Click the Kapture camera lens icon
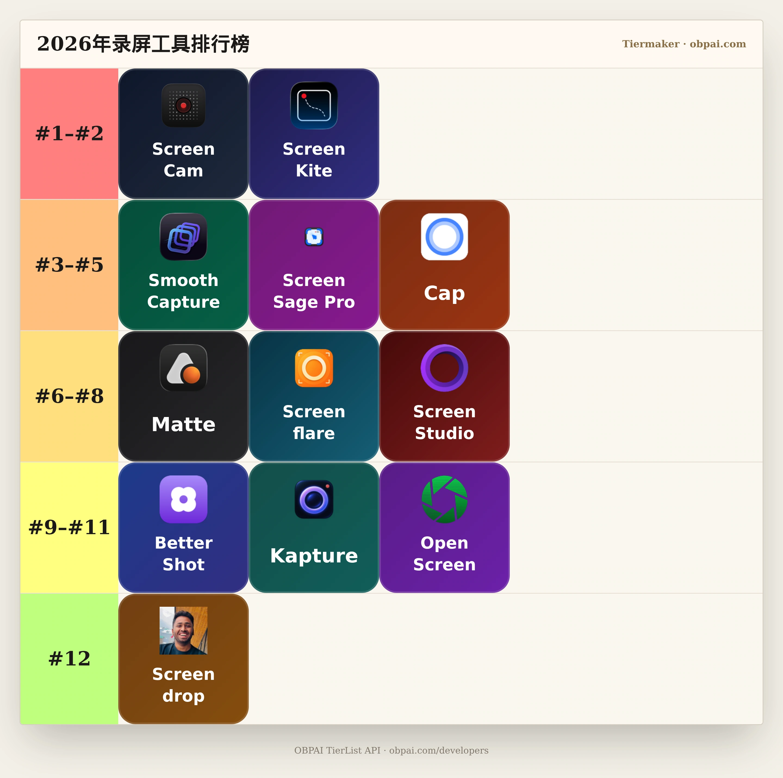783x778 pixels. (314, 499)
